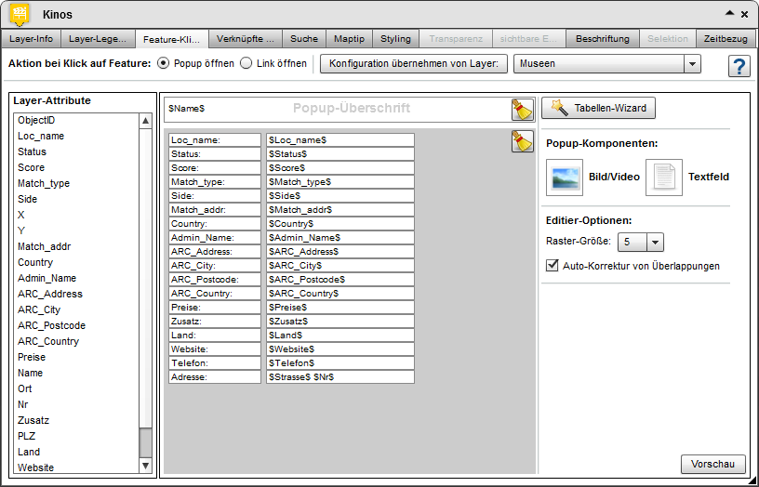The image size is (759, 487).
Task: Click the $Website$ value field
Action: [x=340, y=349]
